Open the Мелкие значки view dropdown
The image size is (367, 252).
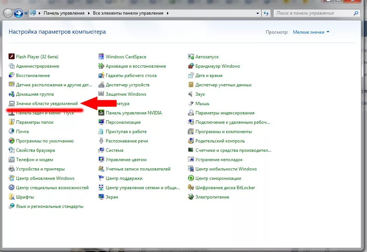click(311, 32)
